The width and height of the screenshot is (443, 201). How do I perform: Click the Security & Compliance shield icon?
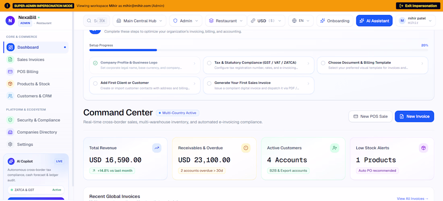(10, 120)
